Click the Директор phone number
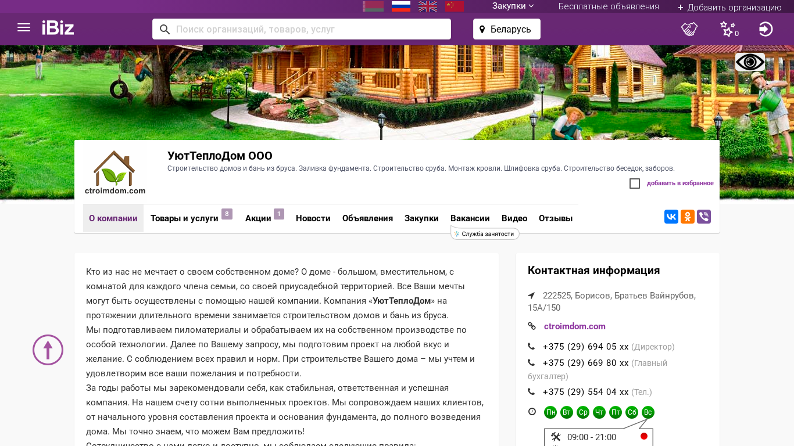 point(585,347)
